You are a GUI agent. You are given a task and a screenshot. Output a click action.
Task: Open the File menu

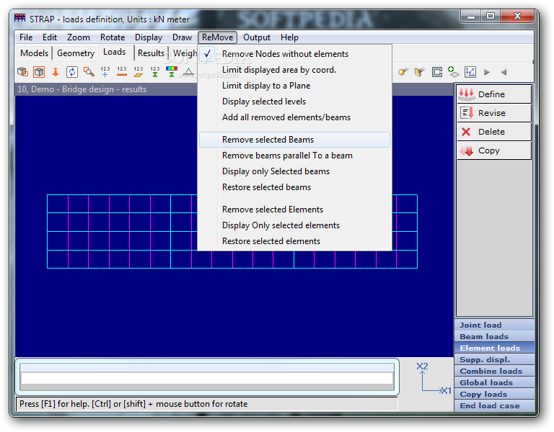[x=26, y=37]
